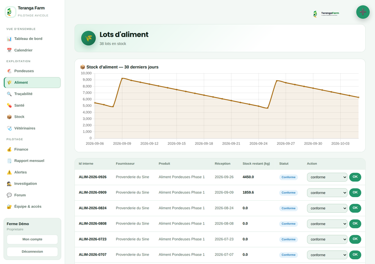Navigate to Rapport mensuel

(32, 161)
